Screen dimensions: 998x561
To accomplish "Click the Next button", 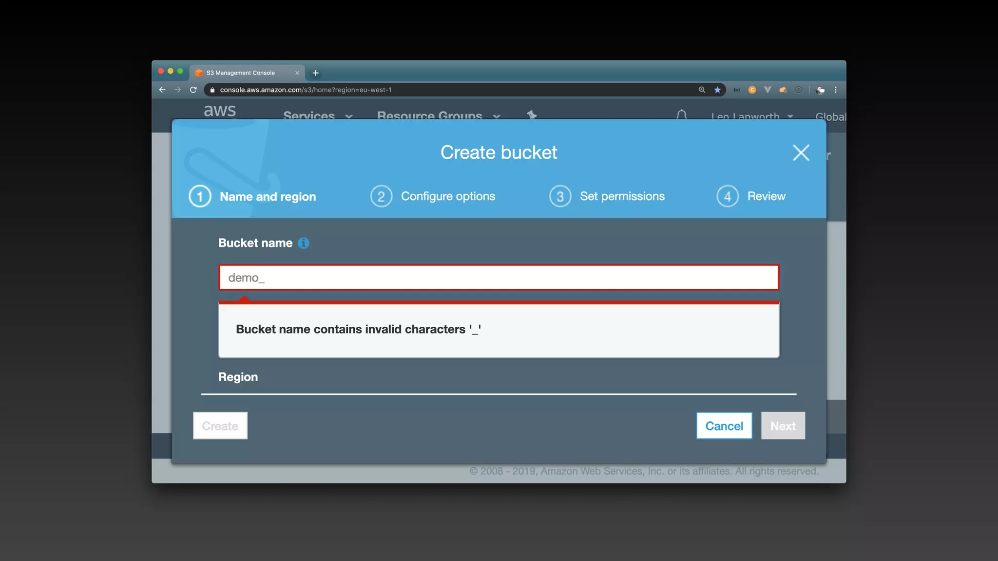I will coord(783,426).
